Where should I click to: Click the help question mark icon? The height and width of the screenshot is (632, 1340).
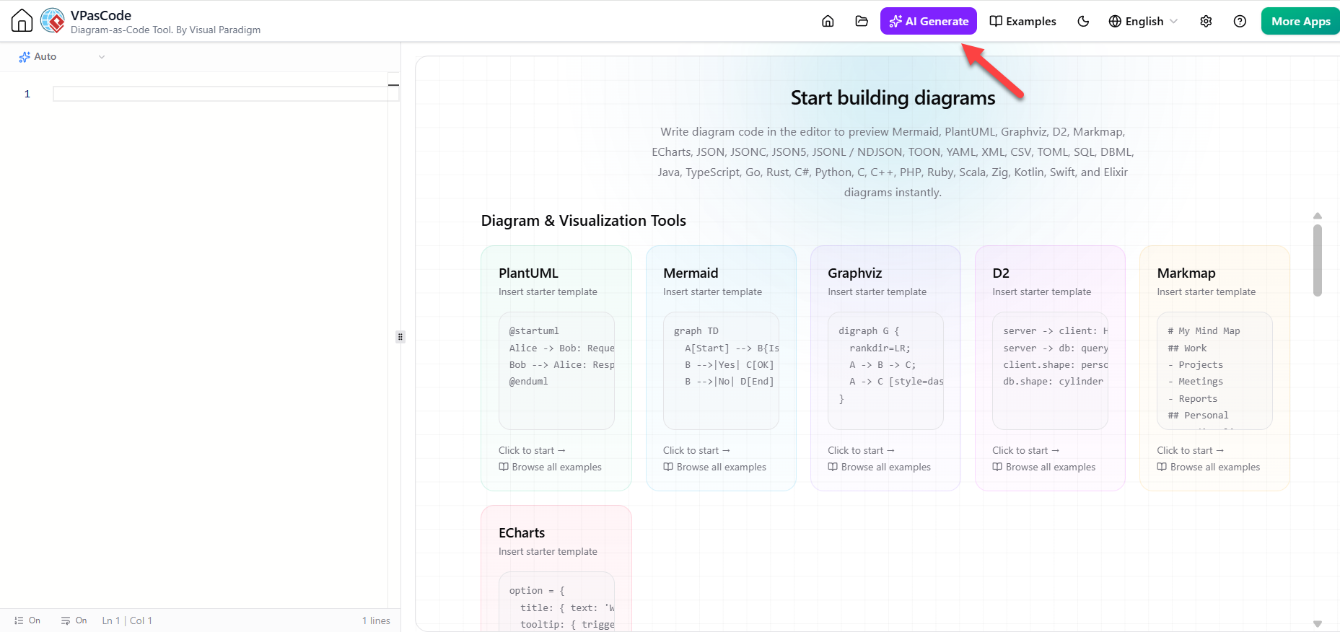(1240, 21)
